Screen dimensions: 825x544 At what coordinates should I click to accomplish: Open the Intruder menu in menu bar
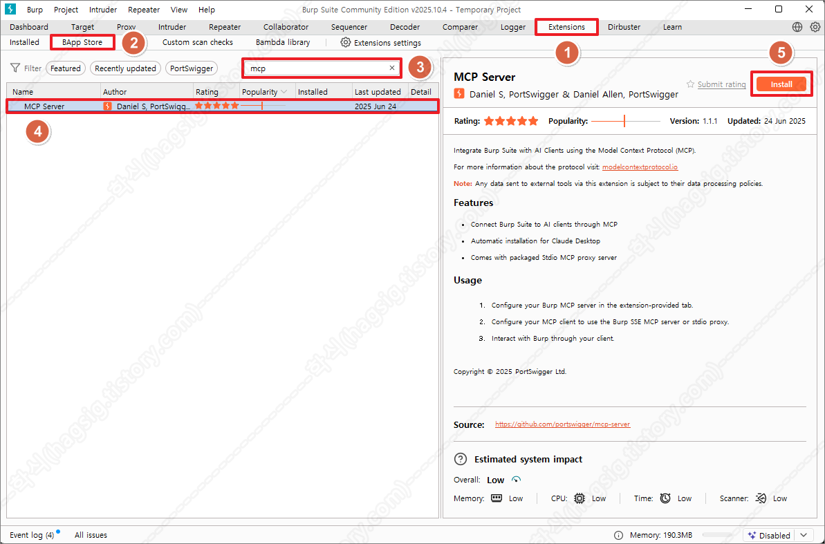pyautogui.click(x=103, y=10)
